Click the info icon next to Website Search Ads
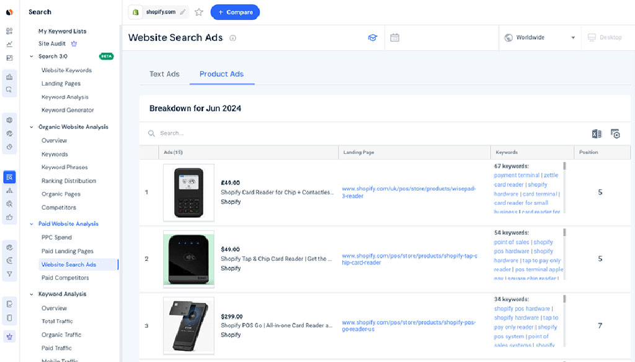Screen dimensions: 635x362 click(x=233, y=38)
